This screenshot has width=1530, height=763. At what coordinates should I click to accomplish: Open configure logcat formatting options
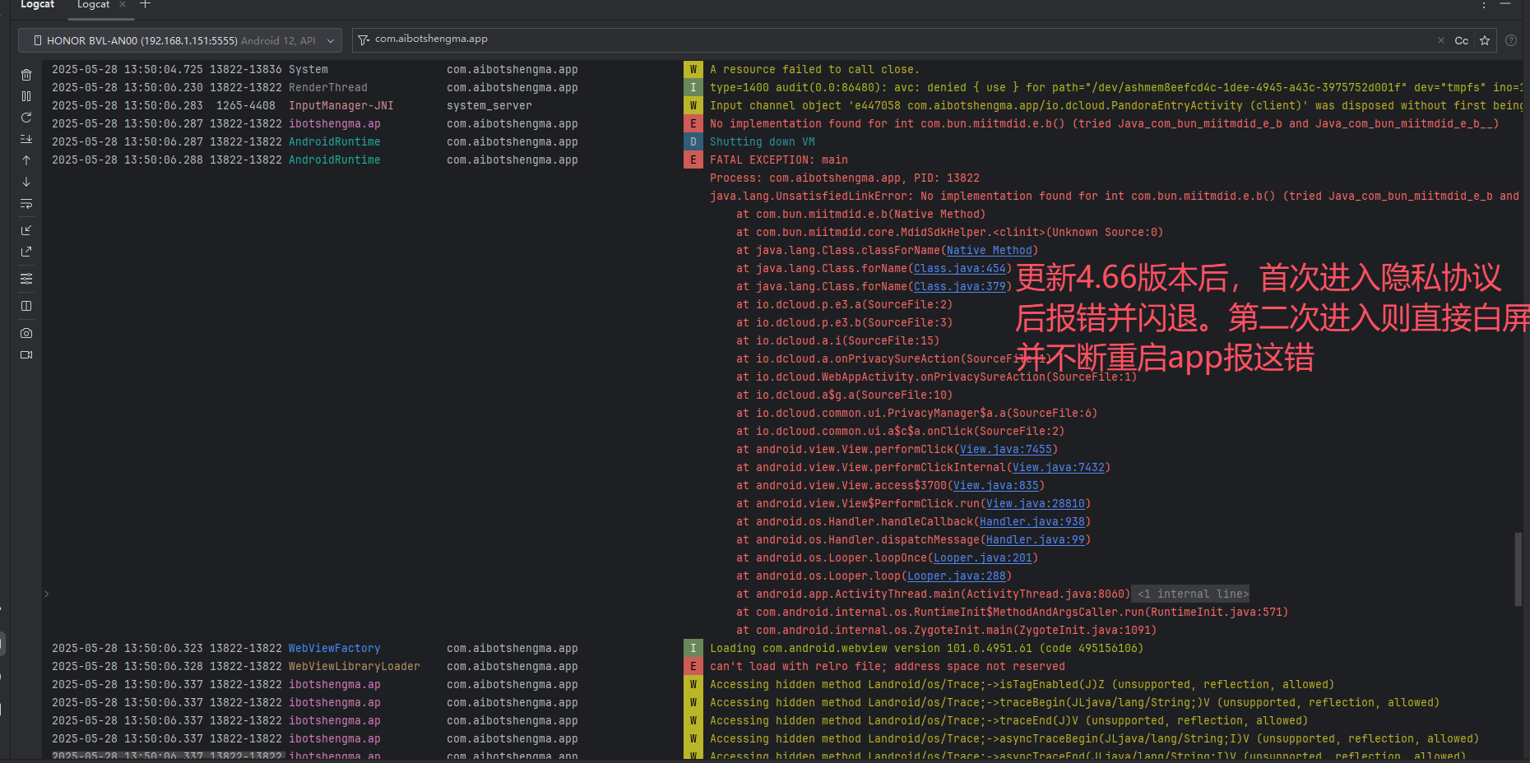(26, 279)
